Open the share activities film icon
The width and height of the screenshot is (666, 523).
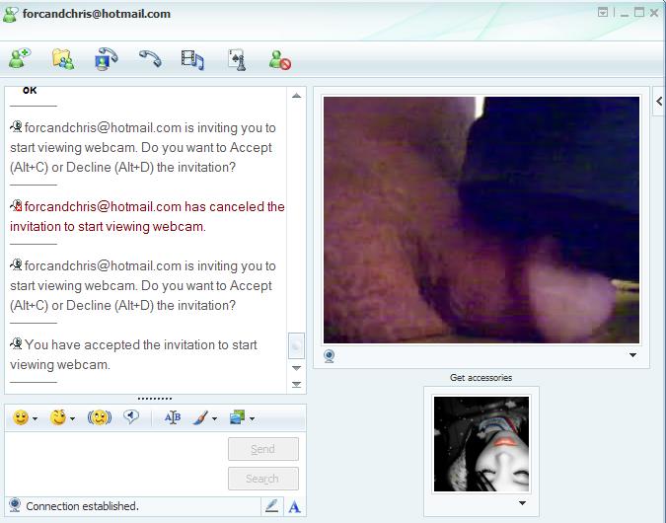(x=192, y=59)
